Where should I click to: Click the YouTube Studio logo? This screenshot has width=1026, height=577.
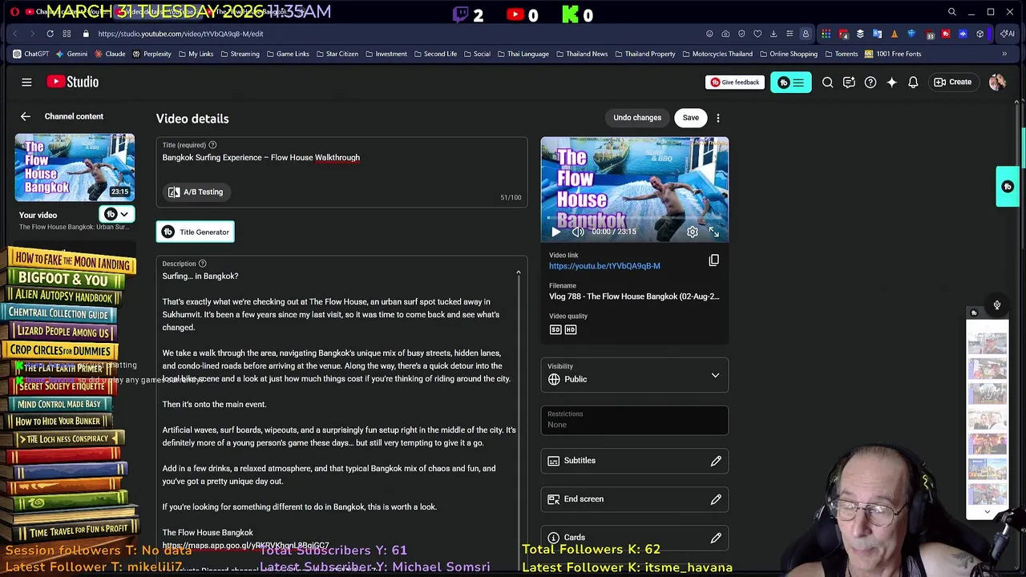point(72,82)
